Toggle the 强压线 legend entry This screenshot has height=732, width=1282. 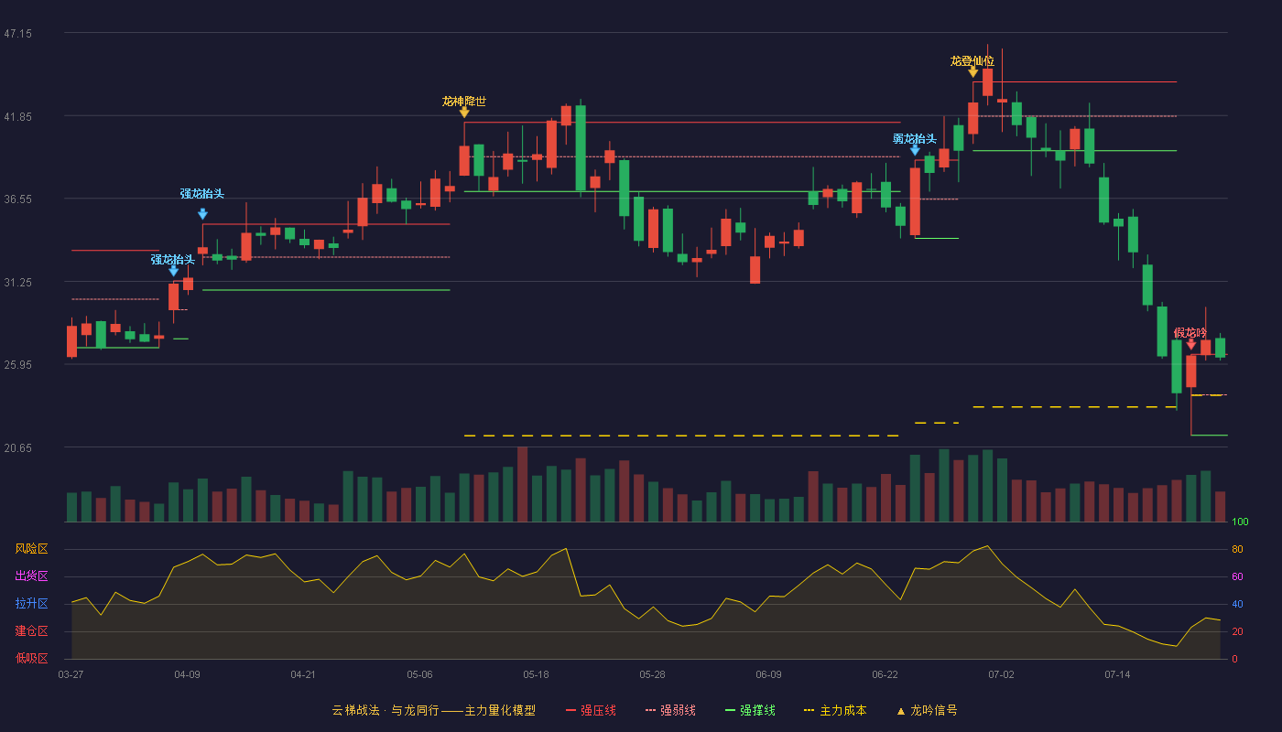click(591, 710)
